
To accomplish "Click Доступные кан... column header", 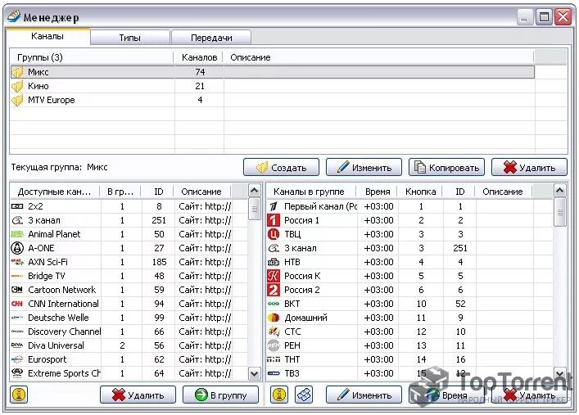I will click(x=55, y=192).
